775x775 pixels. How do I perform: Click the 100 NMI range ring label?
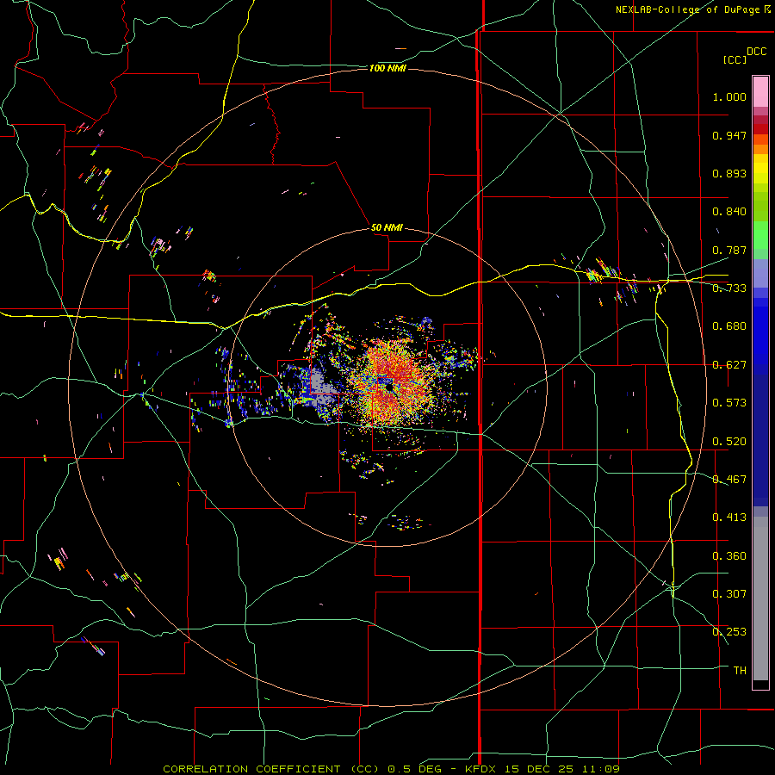click(388, 68)
